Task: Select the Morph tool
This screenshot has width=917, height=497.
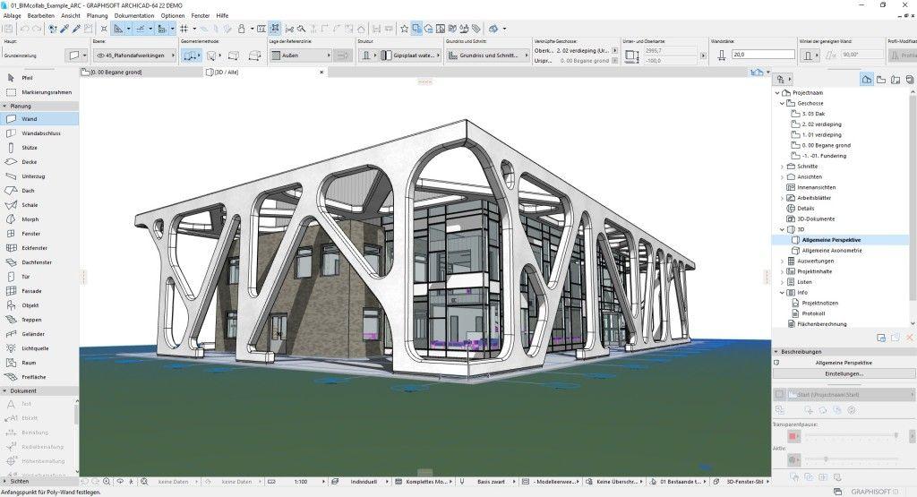Action: point(39,219)
